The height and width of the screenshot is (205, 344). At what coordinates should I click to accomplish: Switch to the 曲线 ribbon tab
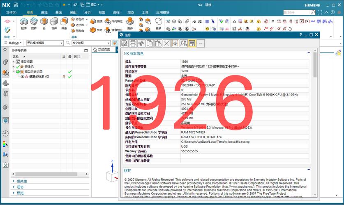coord(44,12)
